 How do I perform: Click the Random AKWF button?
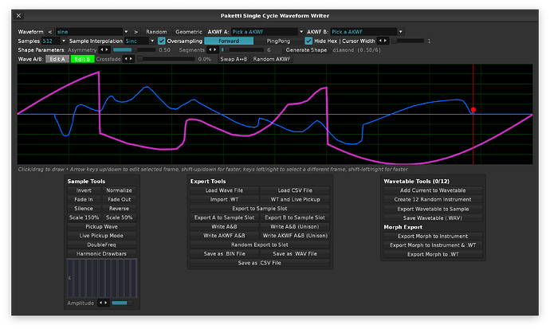point(274,59)
